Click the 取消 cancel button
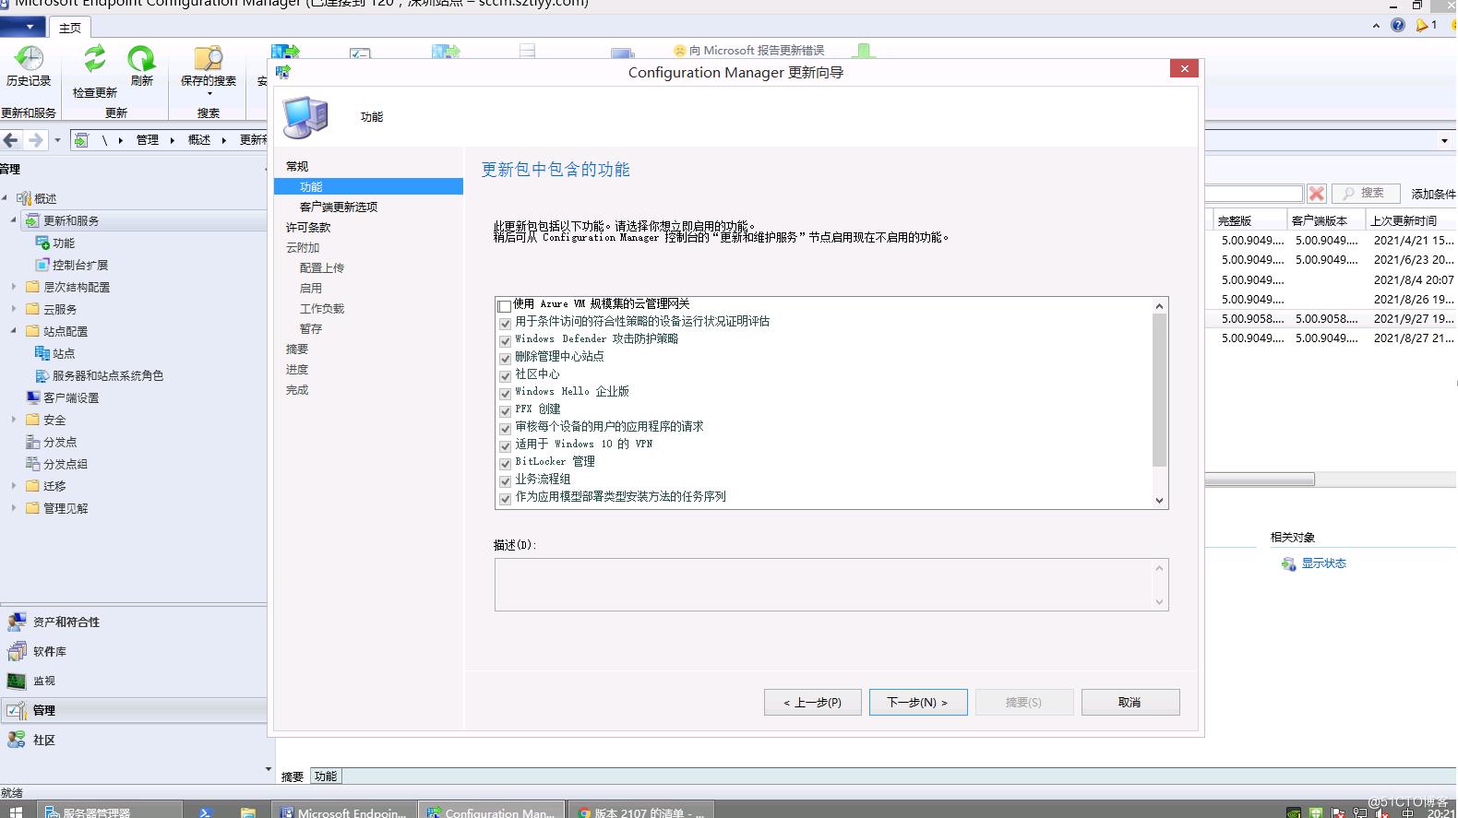Image resolution: width=1458 pixels, height=818 pixels. (x=1130, y=703)
